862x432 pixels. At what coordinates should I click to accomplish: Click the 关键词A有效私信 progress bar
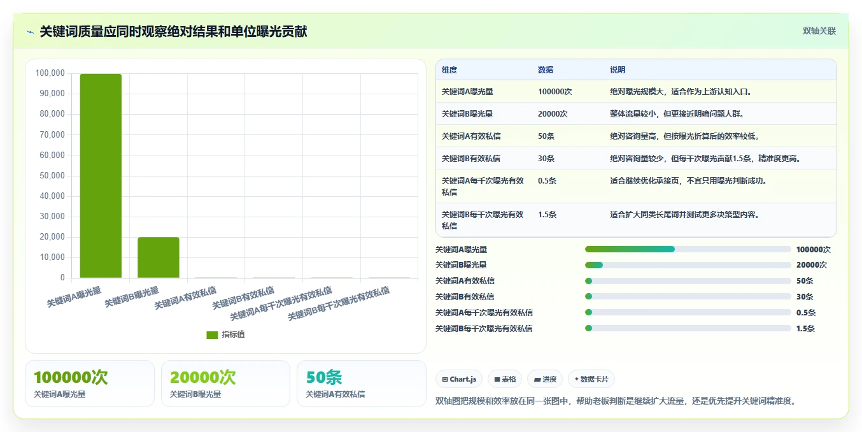click(x=688, y=281)
